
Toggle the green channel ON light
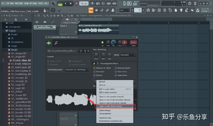pos(103,43)
